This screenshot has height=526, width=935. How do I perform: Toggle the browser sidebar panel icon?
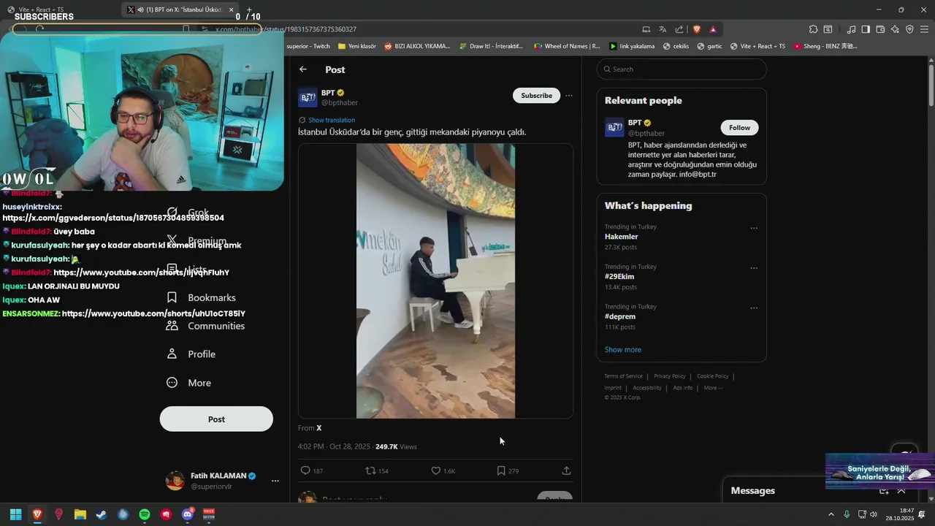(866, 29)
